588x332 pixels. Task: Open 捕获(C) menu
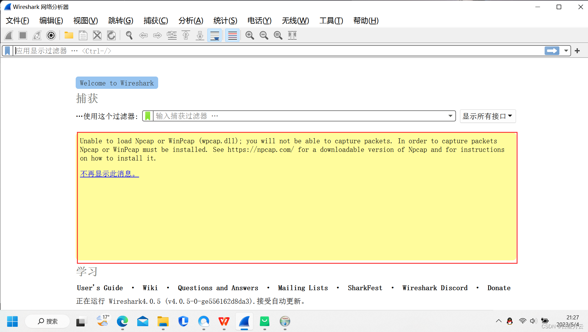click(x=156, y=21)
